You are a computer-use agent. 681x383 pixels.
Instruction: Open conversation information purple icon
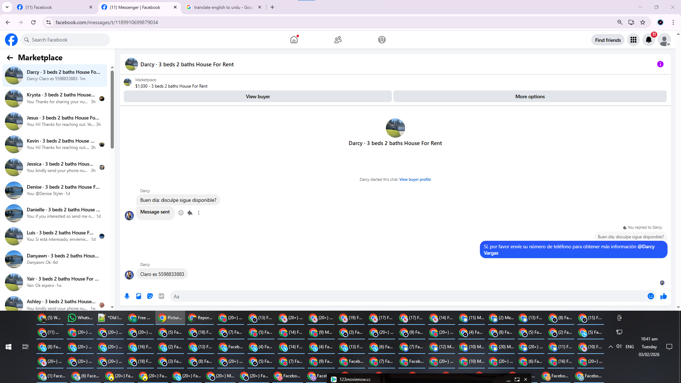[x=660, y=64]
